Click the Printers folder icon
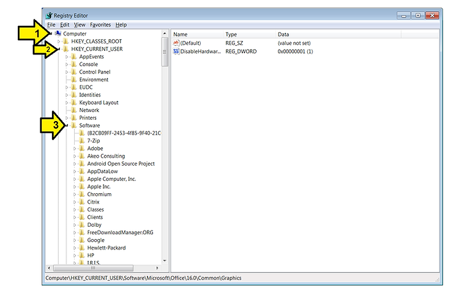This screenshot has height=291, width=453. click(x=74, y=117)
